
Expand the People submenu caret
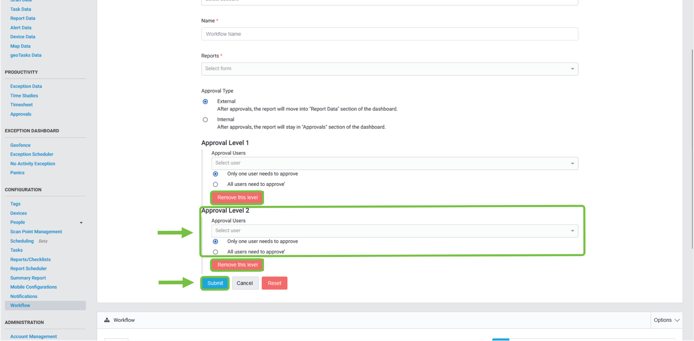tap(81, 223)
